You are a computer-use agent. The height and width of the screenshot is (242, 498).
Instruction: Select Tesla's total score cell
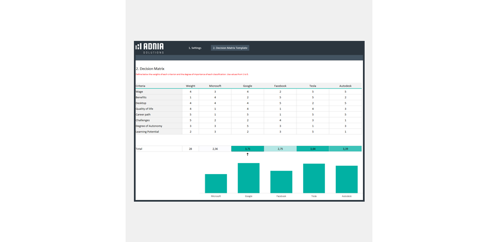click(313, 149)
